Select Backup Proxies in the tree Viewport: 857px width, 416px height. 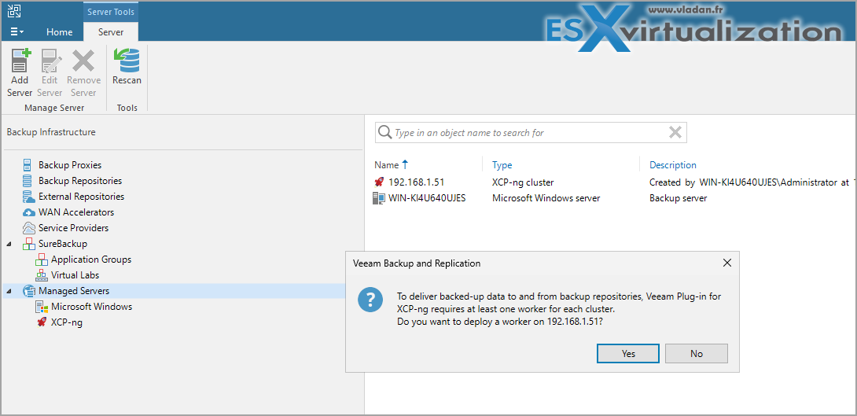(x=70, y=165)
